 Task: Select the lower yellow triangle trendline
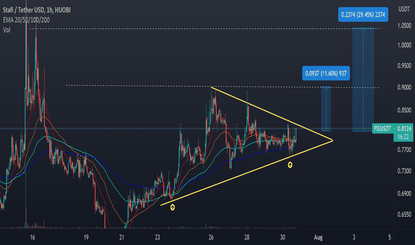pos(246,173)
